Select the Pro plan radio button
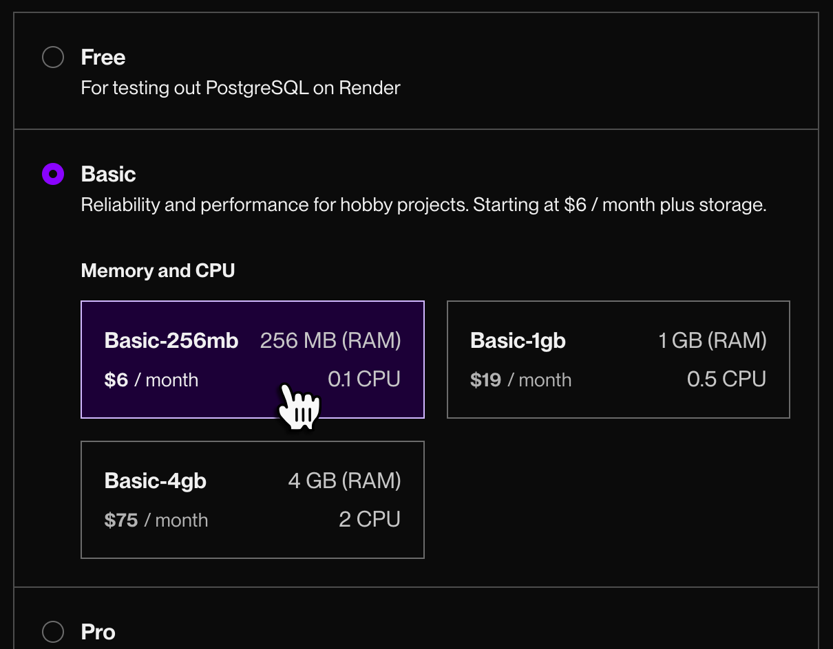 pos(53,631)
